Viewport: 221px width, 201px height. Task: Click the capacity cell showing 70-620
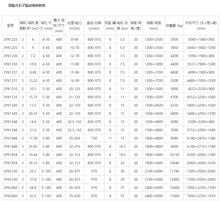pyautogui.click(x=74, y=196)
